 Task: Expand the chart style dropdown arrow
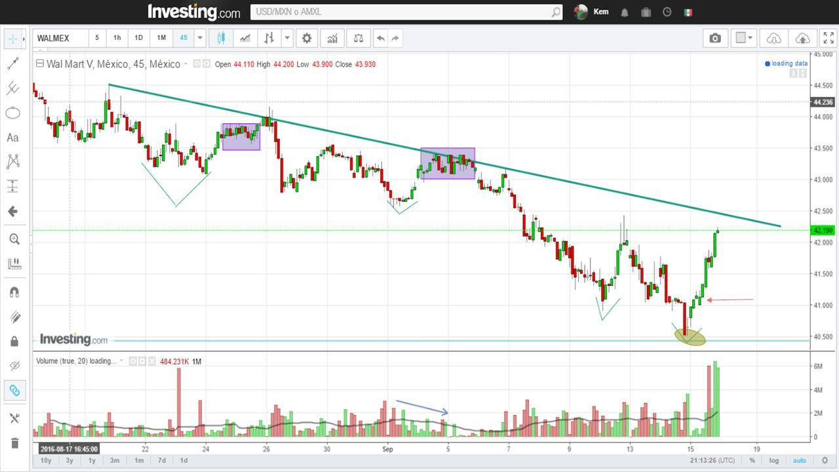coord(287,38)
